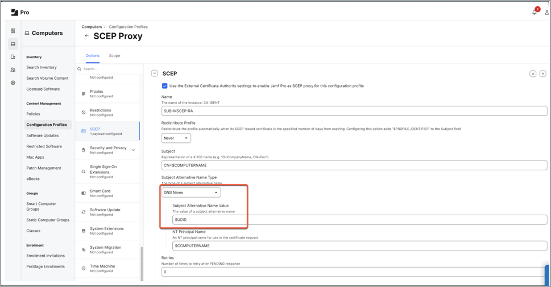
Task: Open the Redistribute Profile Never dropdown
Action: click(176, 138)
